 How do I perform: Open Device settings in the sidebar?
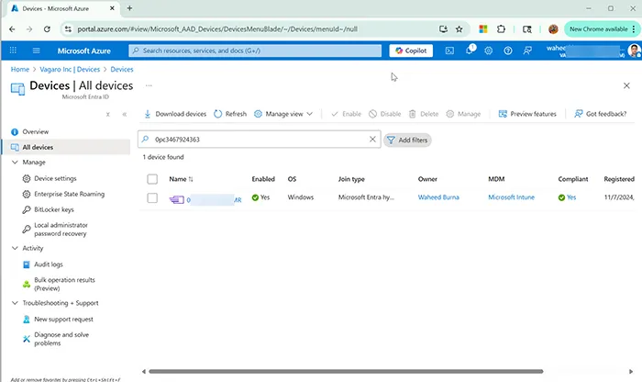(55, 178)
